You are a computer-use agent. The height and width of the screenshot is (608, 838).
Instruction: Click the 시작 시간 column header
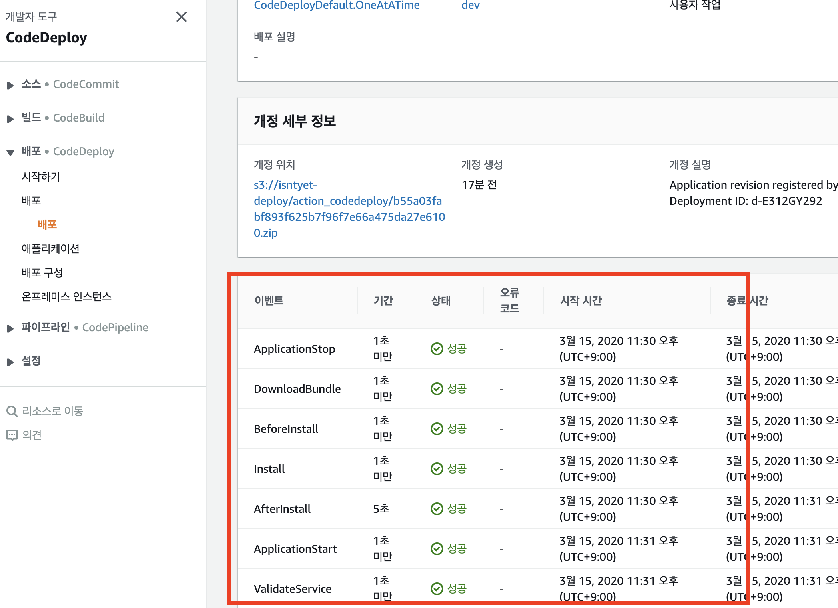point(581,300)
